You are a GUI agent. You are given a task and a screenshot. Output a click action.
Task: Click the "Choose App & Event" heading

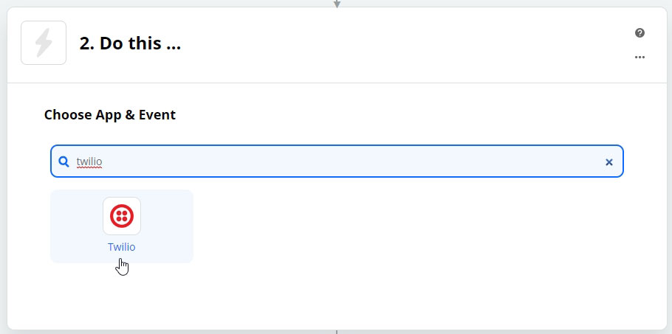pos(110,114)
